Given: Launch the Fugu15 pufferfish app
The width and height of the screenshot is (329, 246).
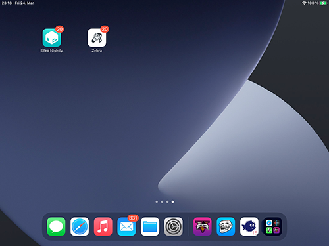Looking at the screenshot, I should click(x=249, y=226).
